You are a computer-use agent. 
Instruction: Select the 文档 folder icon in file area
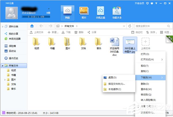(x=82, y=42)
